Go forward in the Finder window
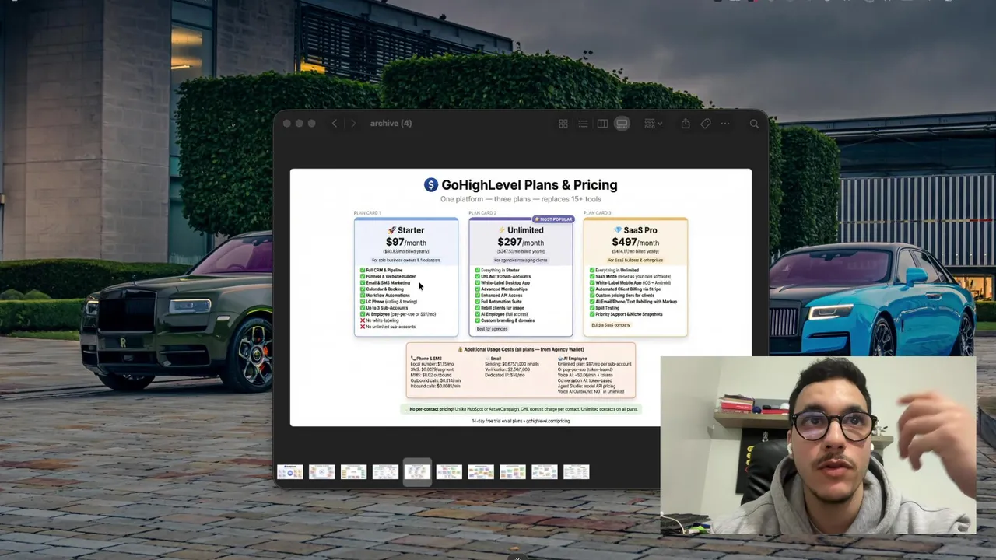The image size is (996, 560). tap(353, 124)
